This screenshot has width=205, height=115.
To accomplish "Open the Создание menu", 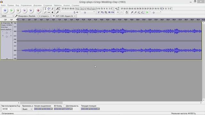I will 48,5.
